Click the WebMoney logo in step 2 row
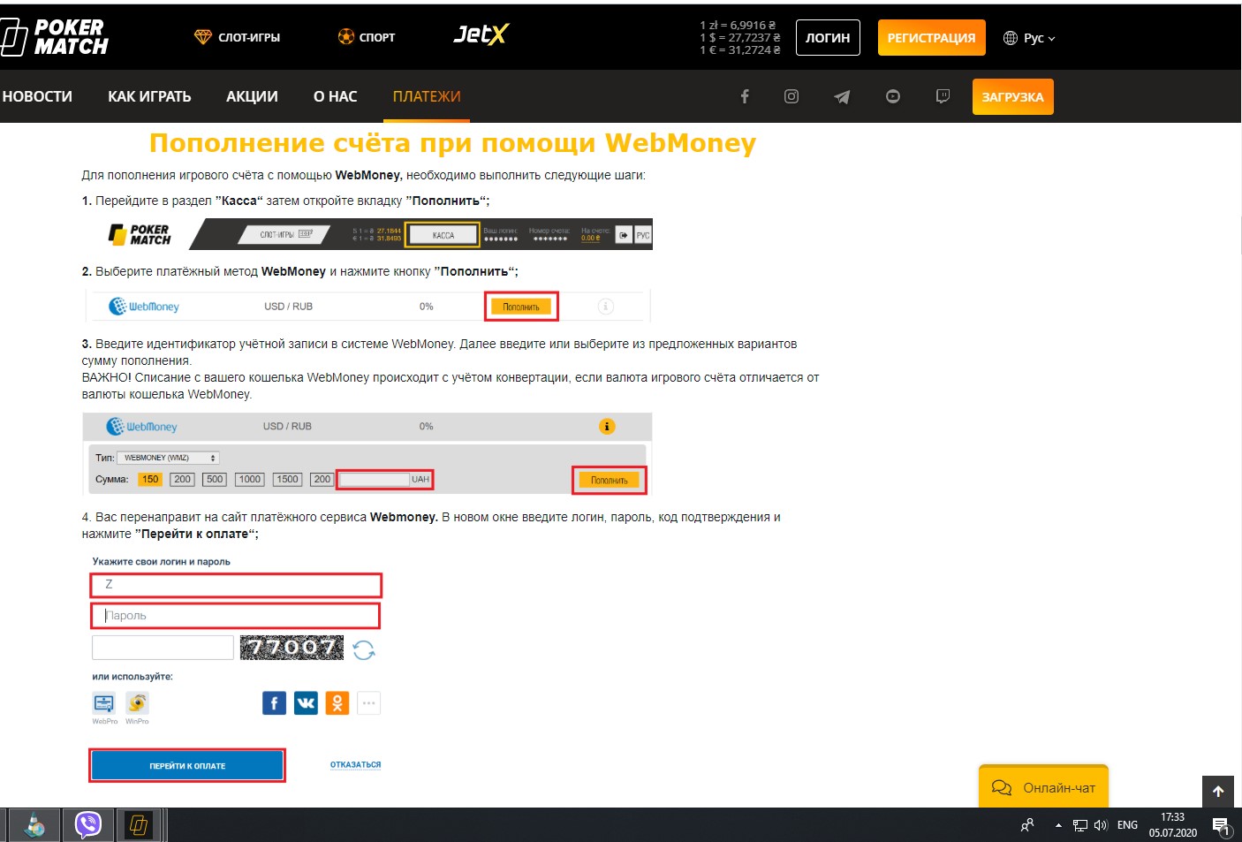The image size is (1242, 842). [x=144, y=307]
